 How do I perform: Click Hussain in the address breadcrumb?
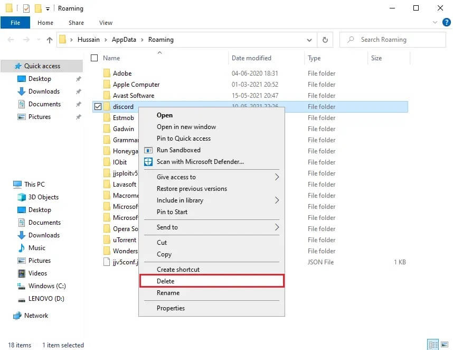(x=88, y=40)
